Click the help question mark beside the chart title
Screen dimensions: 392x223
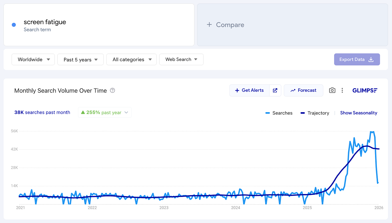point(113,91)
